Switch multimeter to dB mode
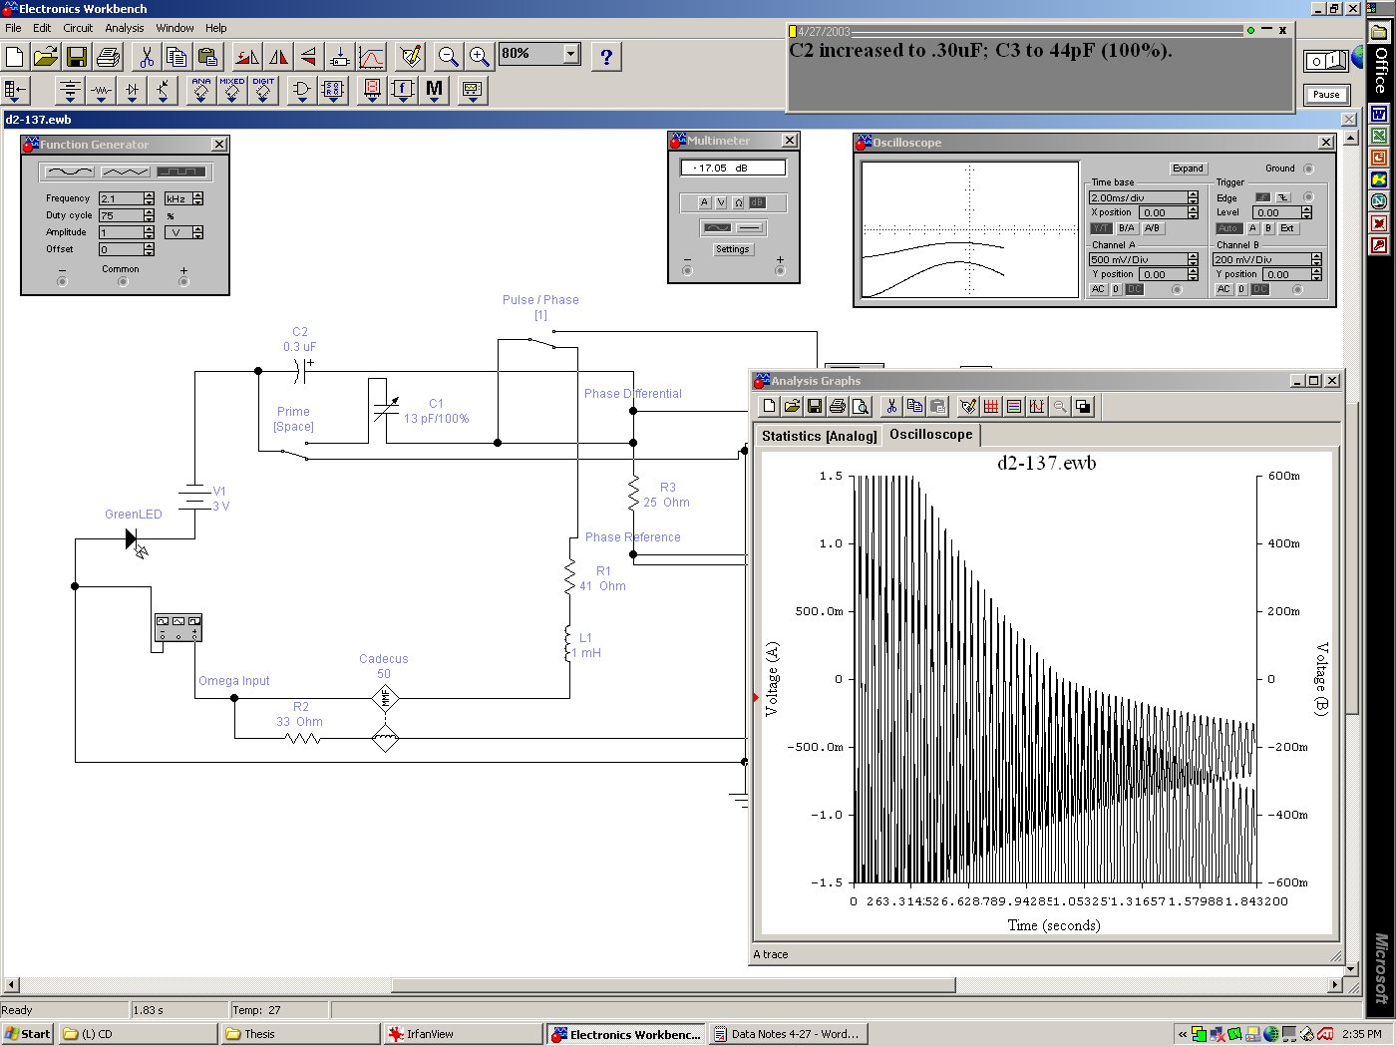The image size is (1396, 1047). point(757,202)
